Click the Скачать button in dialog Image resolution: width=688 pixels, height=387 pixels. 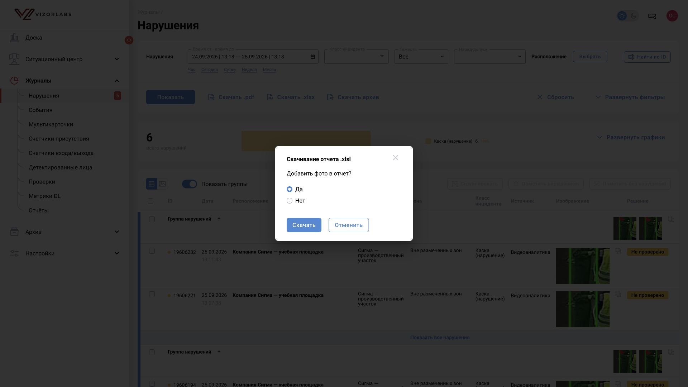(x=304, y=225)
